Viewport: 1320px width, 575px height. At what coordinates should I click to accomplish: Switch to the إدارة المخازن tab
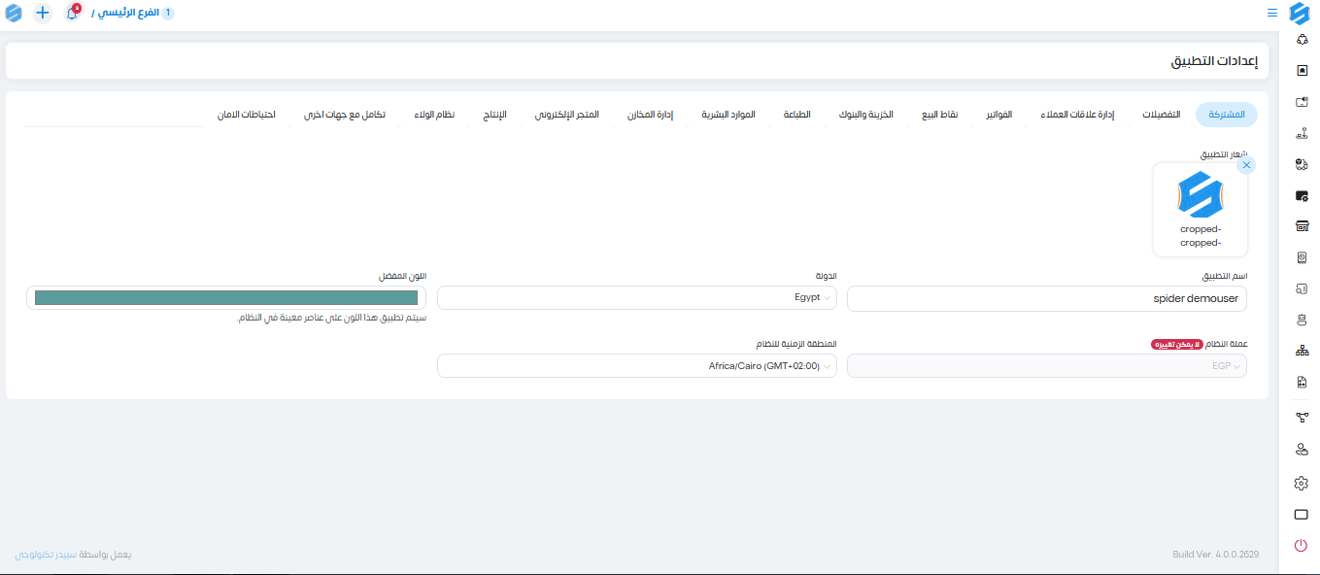pos(651,115)
